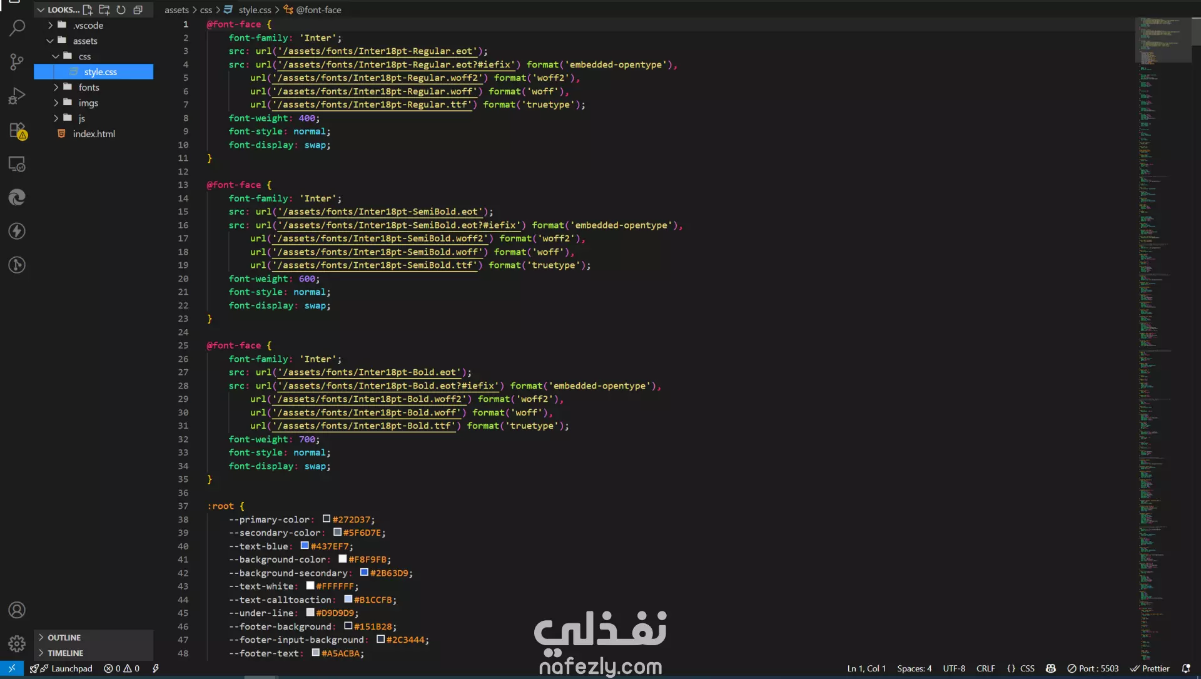Expand the OUTLINE section
The width and height of the screenshot is (1201, 679).
[x=64, y=638]
